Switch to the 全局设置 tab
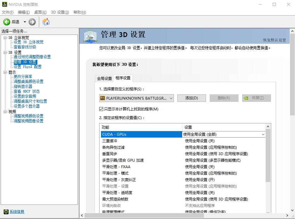The height and width of the screenshot is (219, 295). 104,79
